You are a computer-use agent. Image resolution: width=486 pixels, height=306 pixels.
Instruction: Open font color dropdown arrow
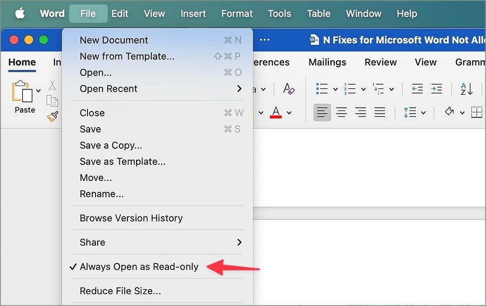click(289, 113)
